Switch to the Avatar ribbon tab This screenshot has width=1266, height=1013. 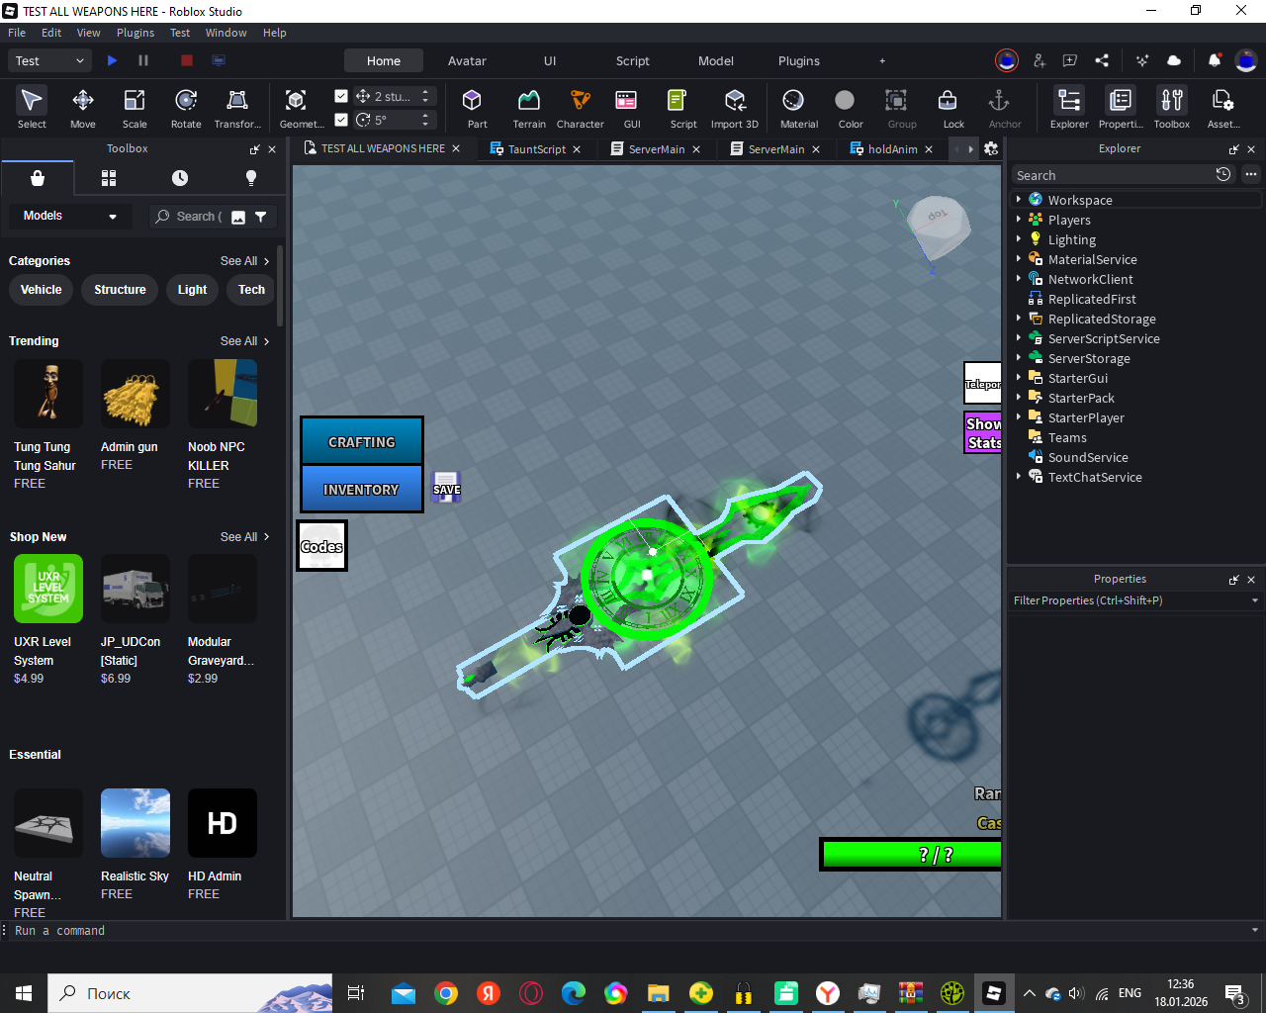(x=467, y=60)
